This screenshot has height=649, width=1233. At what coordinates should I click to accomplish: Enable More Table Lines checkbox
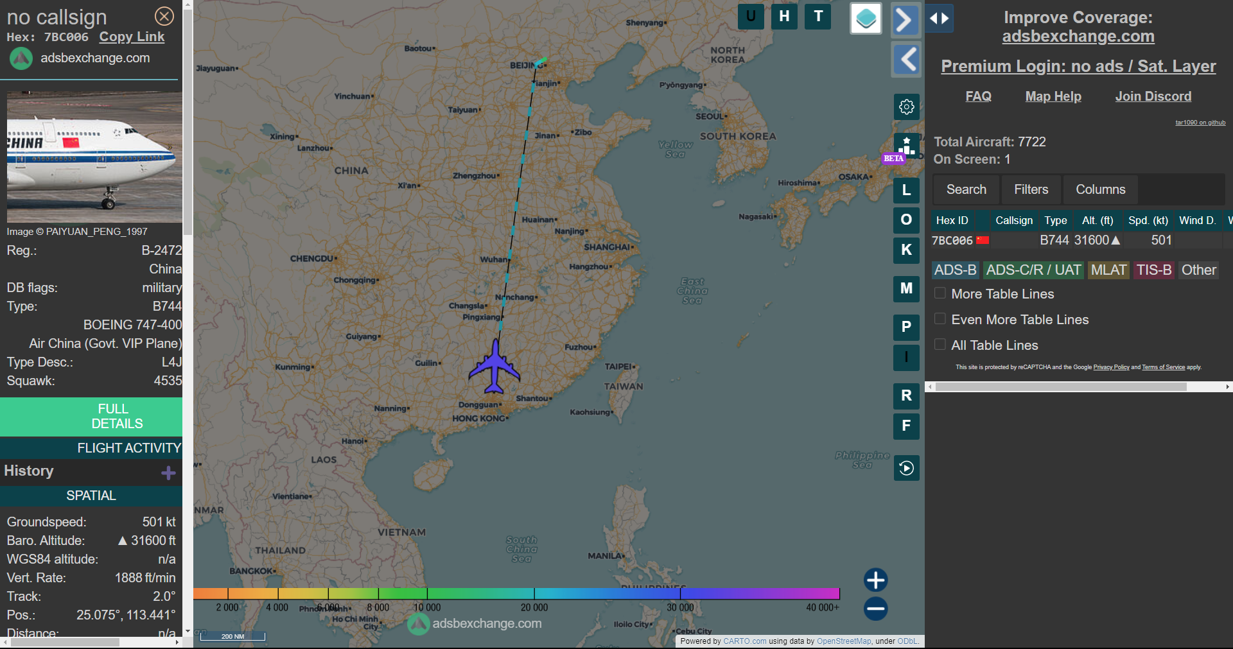click(940, 293)
